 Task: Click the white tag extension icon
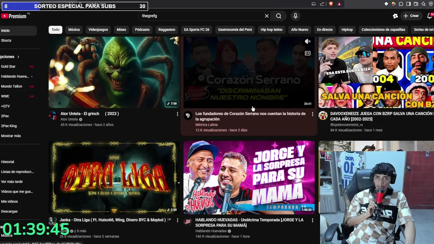click(386, 4)
